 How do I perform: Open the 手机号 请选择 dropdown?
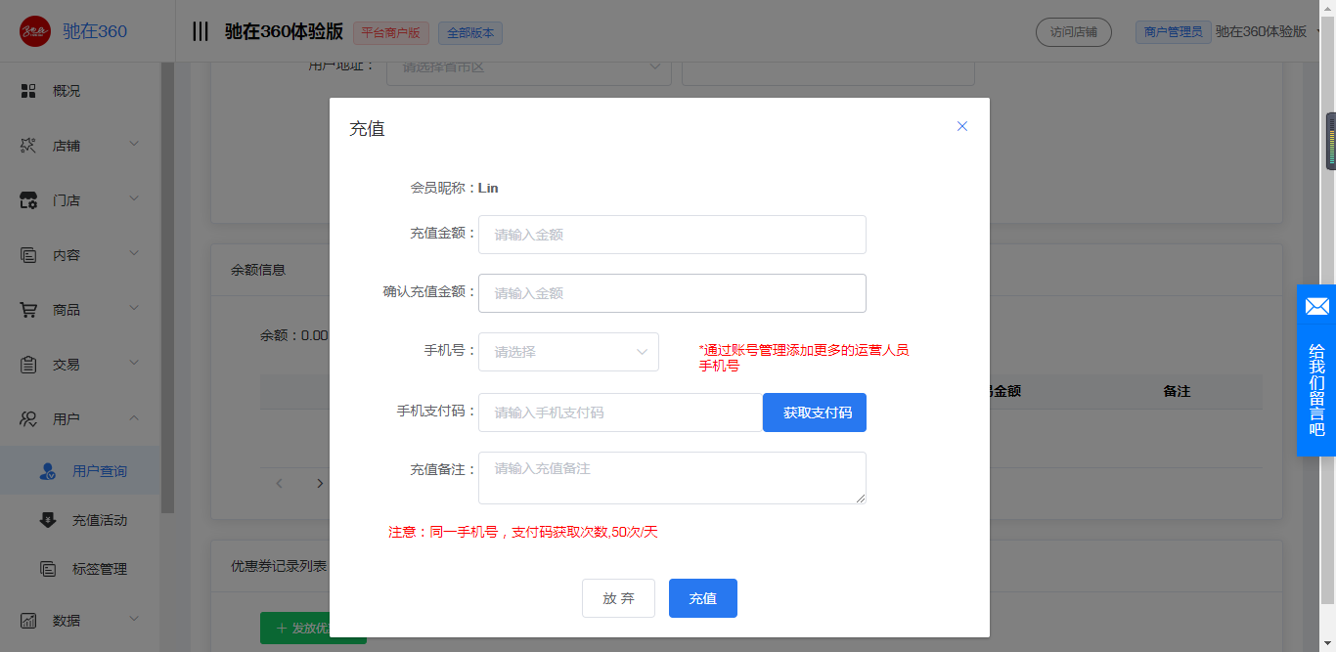tap(568, 352)
